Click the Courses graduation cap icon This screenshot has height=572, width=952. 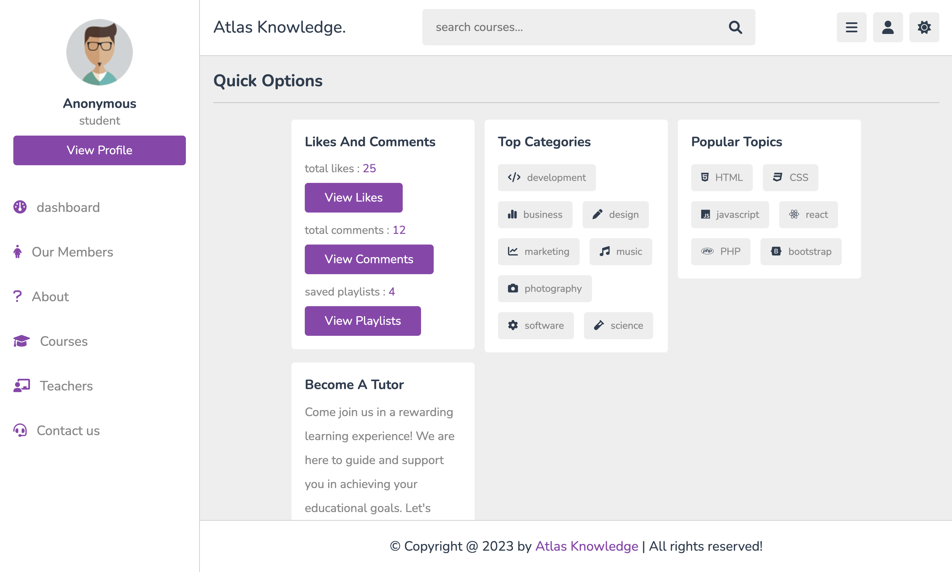22,341
